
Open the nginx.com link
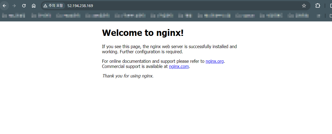(179, 67)
